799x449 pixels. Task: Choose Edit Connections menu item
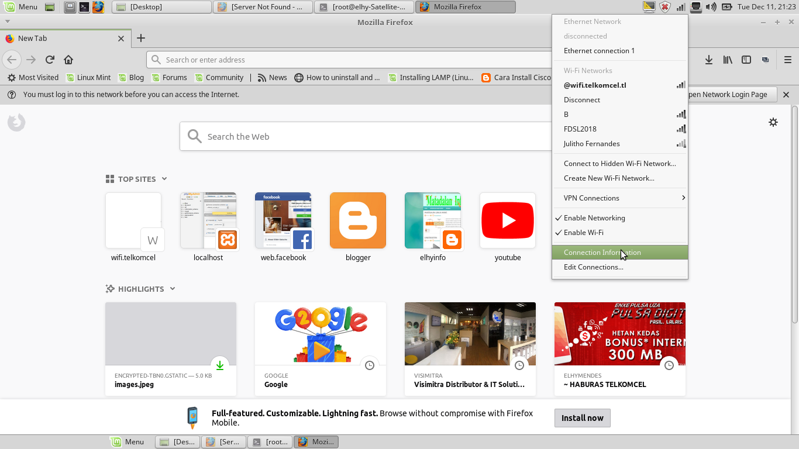[x=620, y=267]
